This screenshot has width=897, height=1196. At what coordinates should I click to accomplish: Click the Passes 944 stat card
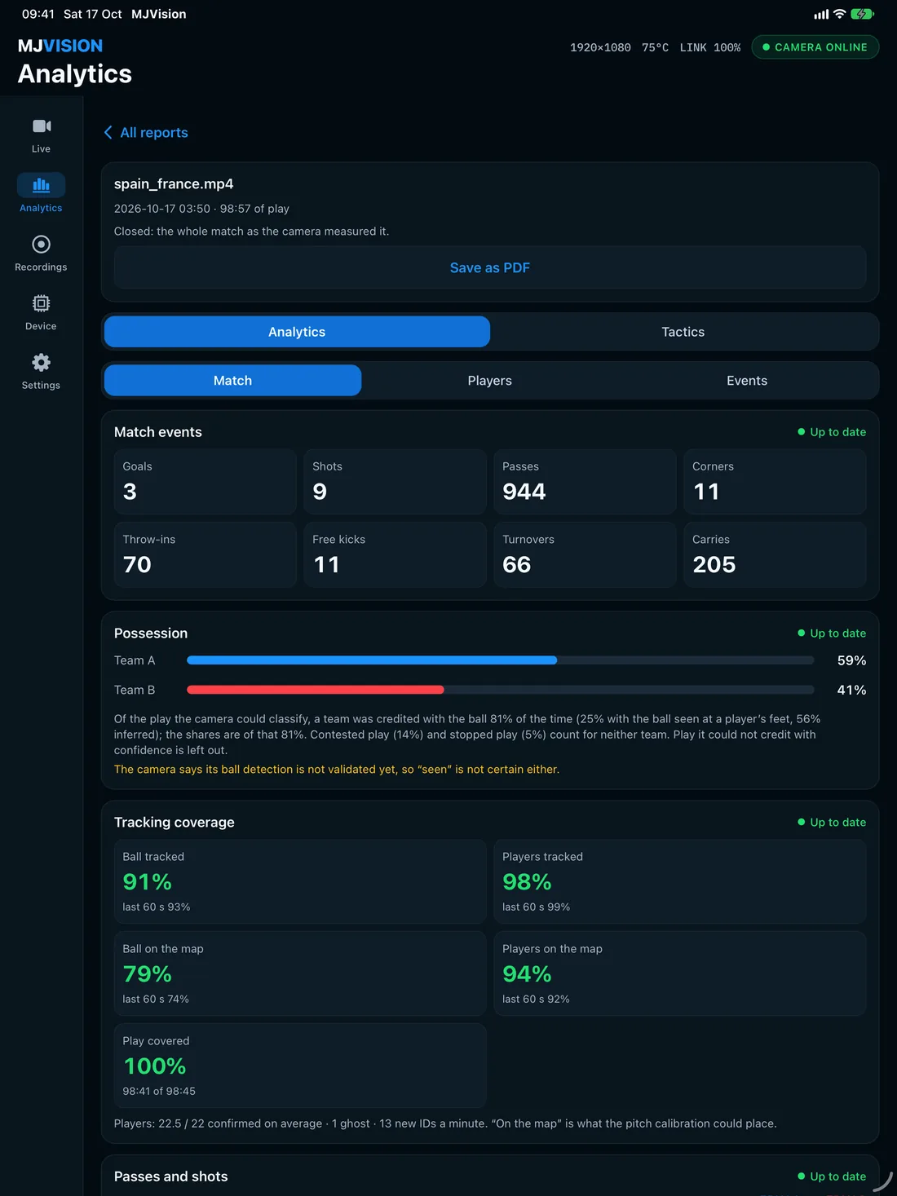(x=585, y=482)
